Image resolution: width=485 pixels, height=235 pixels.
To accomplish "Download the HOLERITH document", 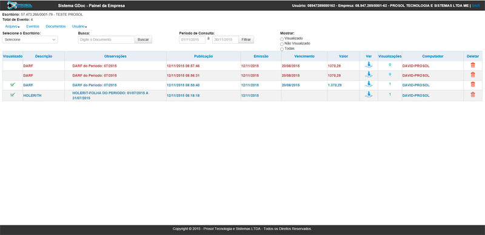I will pos(369,95).
